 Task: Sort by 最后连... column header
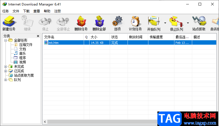pos(183,37)
